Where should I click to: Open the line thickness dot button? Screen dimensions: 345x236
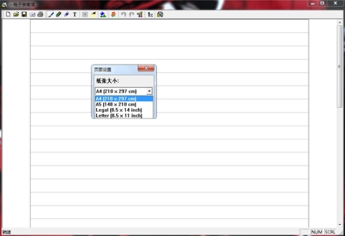point(85,15)
